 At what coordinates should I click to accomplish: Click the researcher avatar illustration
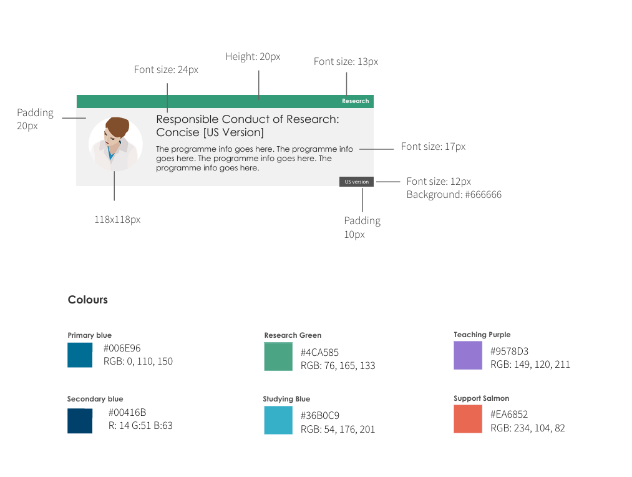pos(114,144)
